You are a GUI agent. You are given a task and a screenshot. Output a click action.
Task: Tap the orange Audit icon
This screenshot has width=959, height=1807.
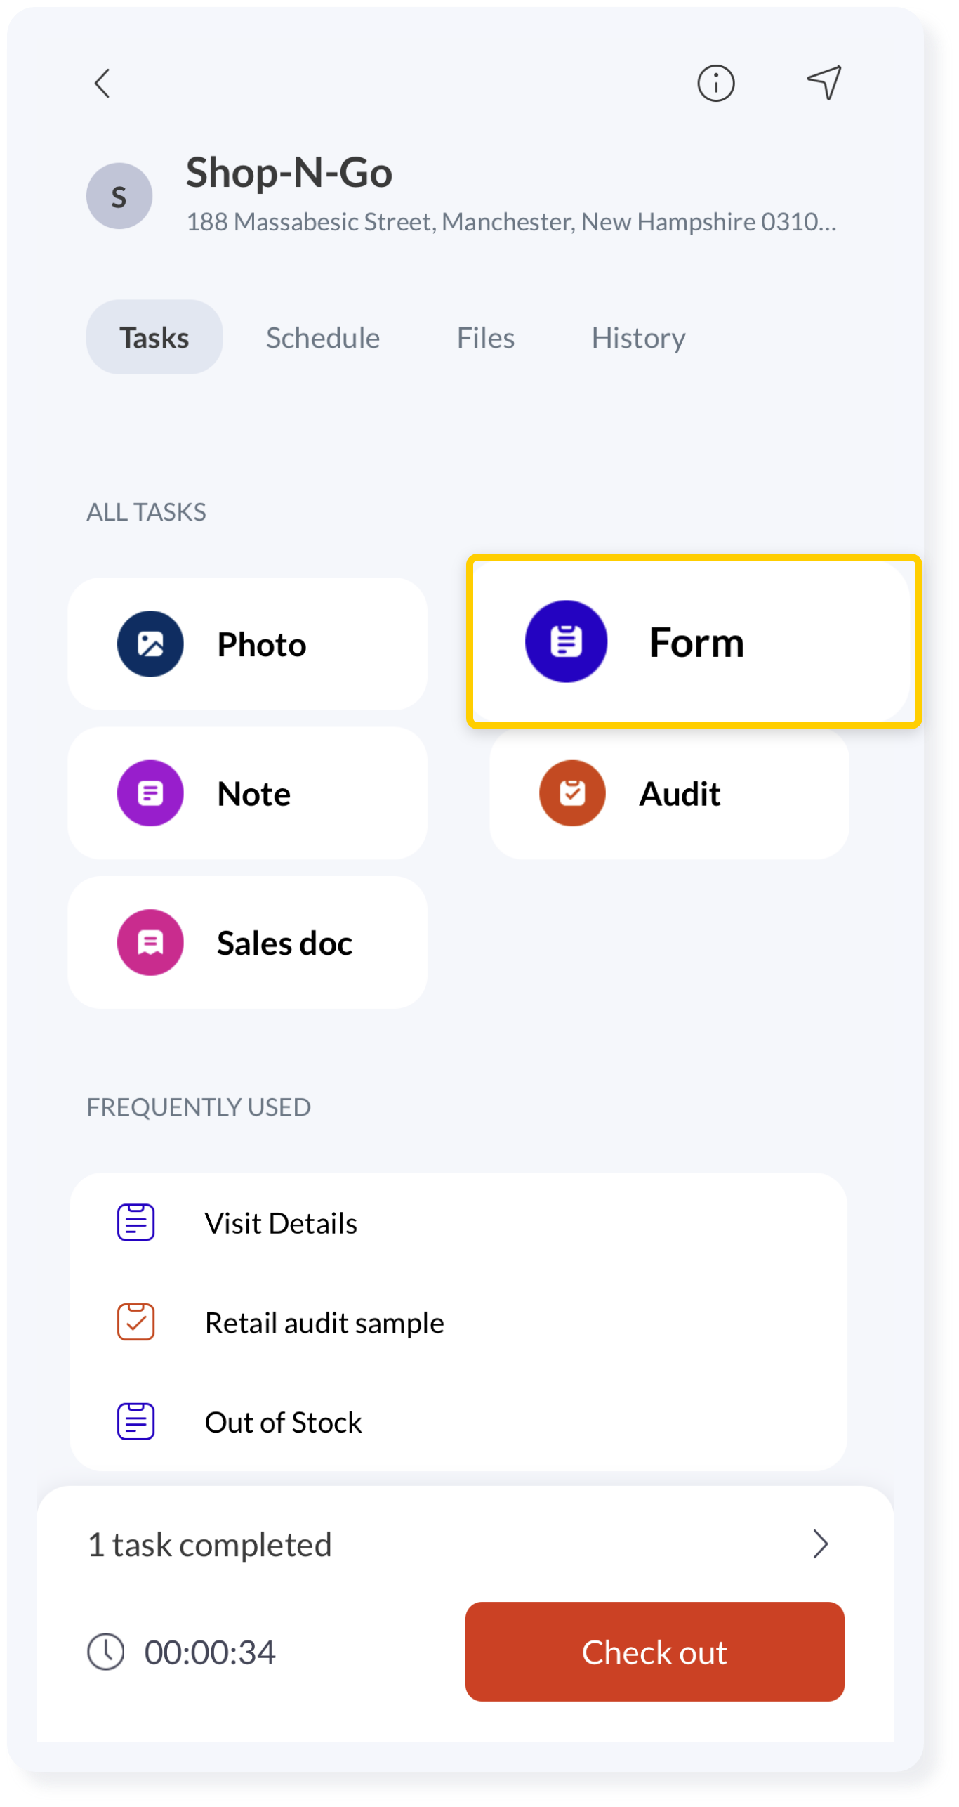point(573,794)
